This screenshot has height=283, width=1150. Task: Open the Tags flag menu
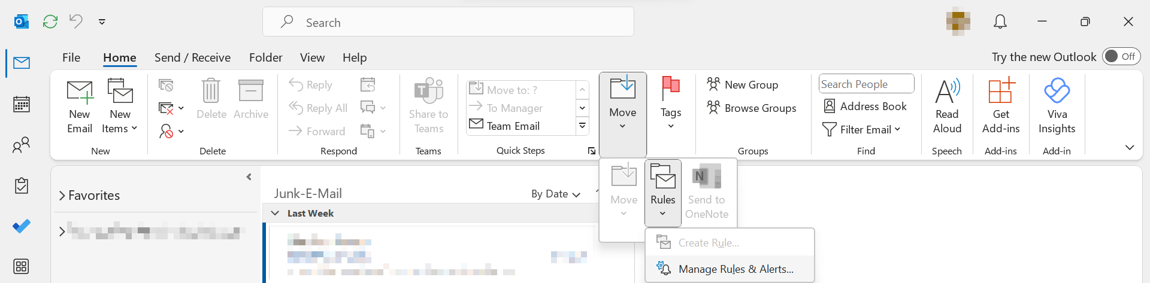tap(671, 103)
